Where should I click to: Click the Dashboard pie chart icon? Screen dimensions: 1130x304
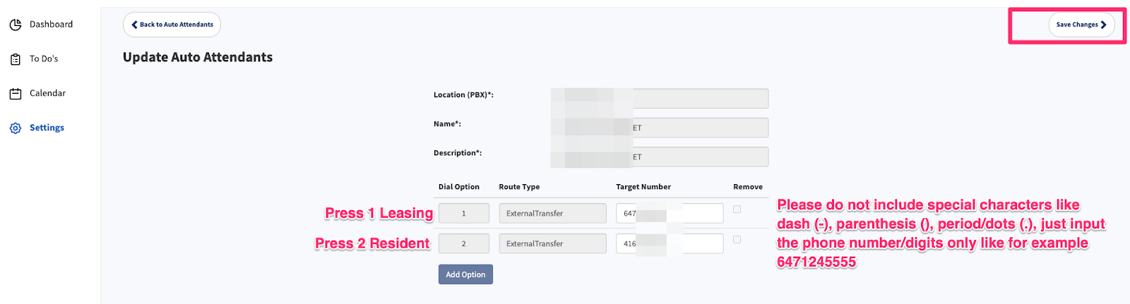coord(16,25)
